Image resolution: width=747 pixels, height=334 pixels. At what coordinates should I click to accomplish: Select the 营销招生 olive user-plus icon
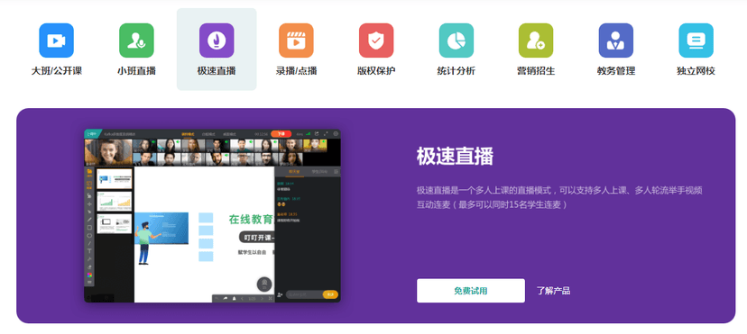536,41
